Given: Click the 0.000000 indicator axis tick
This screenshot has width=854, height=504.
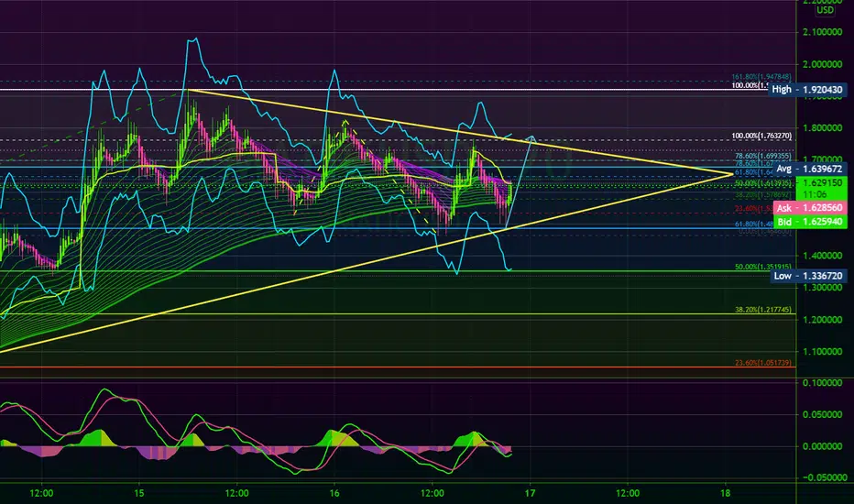Looking at the screenshot, I should pos(823,446).
